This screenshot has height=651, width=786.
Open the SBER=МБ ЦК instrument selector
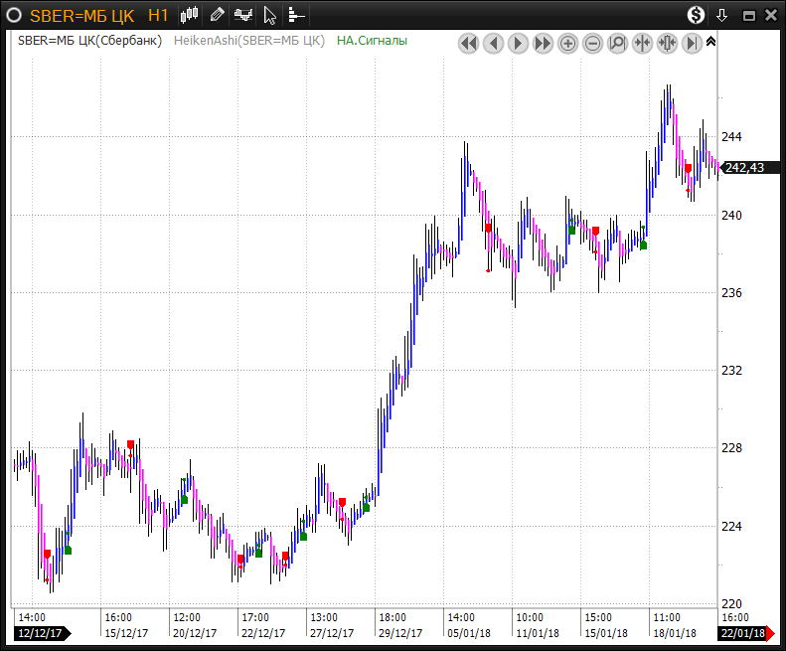click(83, 15)
